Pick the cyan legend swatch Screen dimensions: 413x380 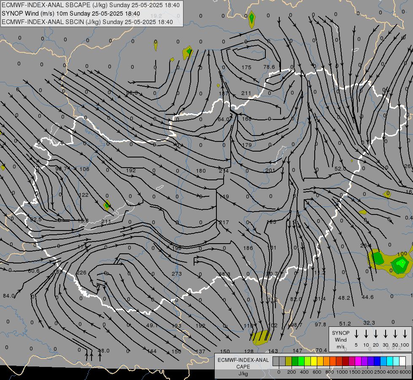tap(389, 361)
